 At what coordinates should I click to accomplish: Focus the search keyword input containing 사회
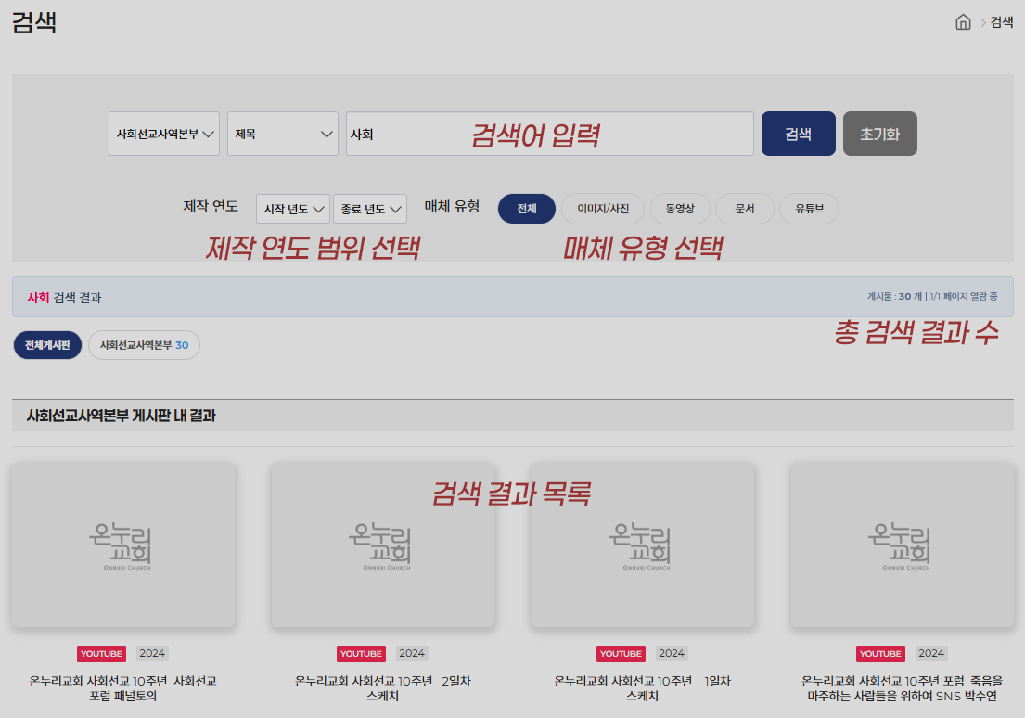[x=550, y=134]
